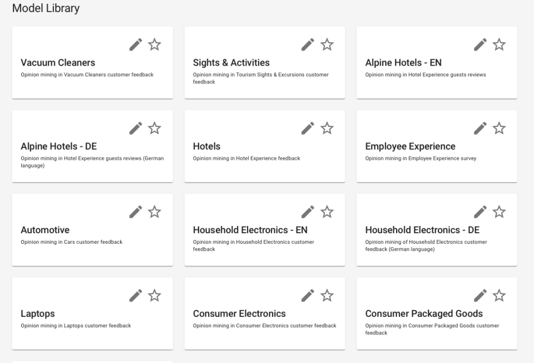
Task: Edit the Laptops model
Action: coord(135,295)
